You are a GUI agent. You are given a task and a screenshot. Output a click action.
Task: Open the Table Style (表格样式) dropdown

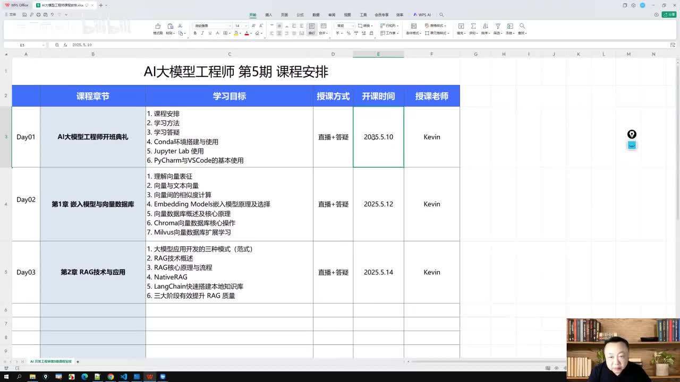pyautogui.click(x=435, y=25)
